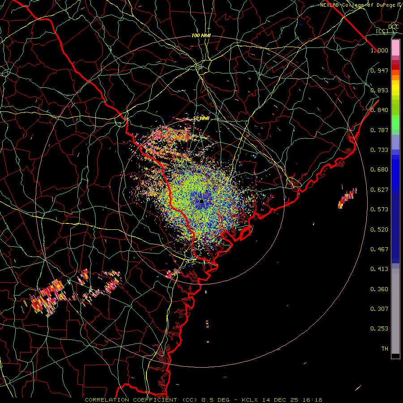Select the 0.840 scale value

[x=379, y=110]
